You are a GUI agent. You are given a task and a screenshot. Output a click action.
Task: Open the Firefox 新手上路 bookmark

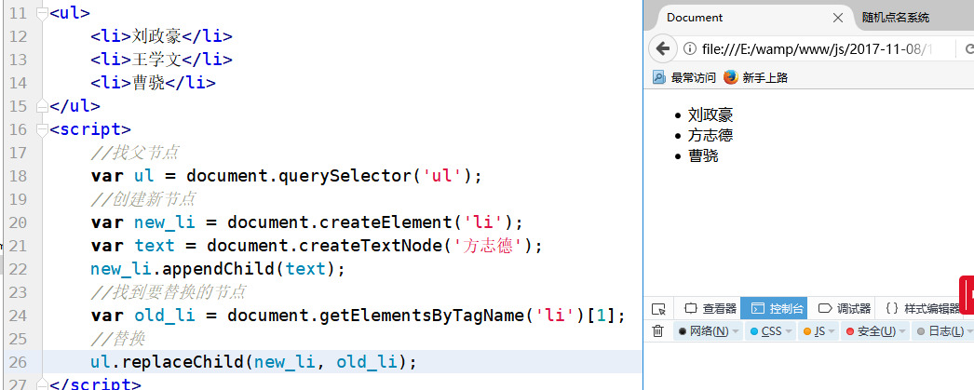pyautogui.click(x=755, y=77)
